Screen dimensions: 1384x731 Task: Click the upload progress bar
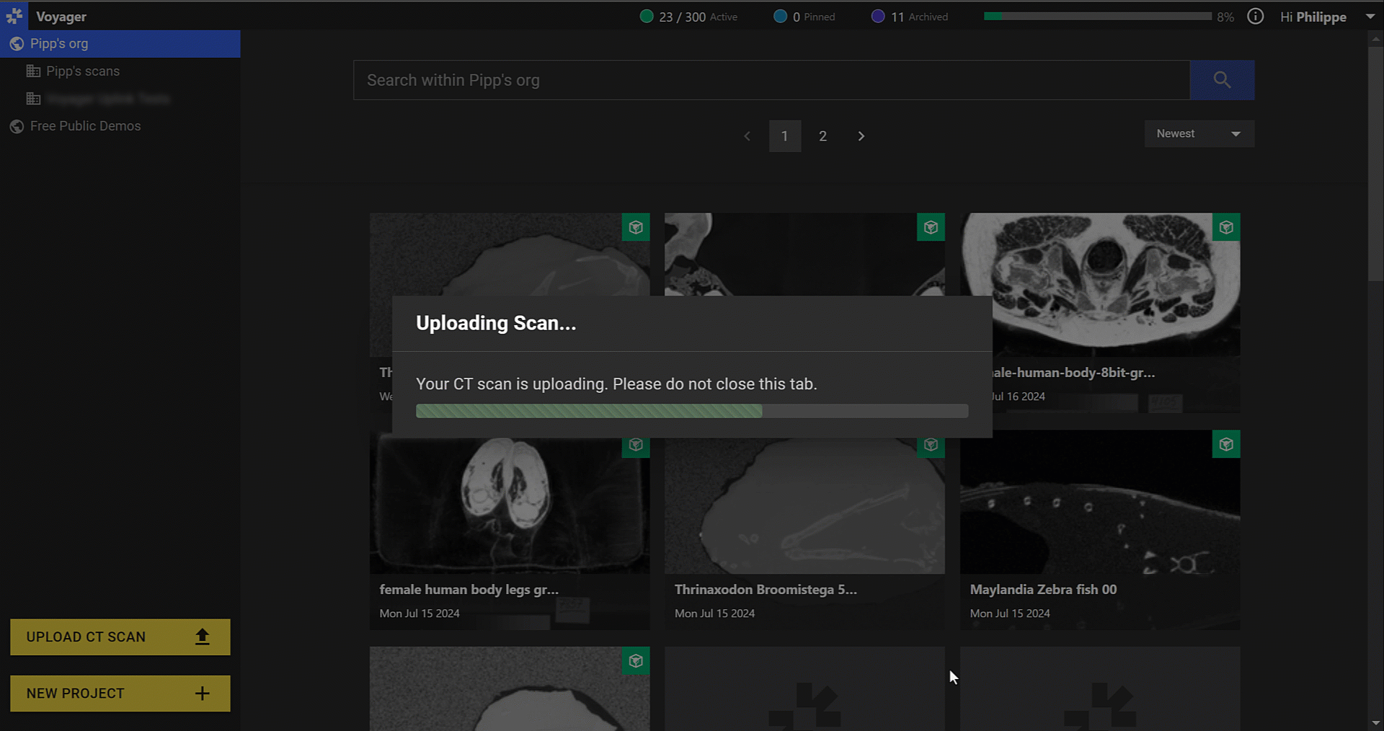(691, 411)
